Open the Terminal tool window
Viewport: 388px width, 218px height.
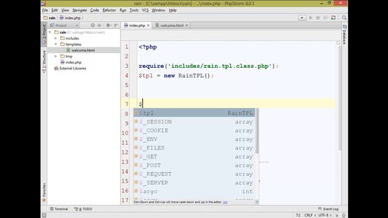click(x=59, y=209)
